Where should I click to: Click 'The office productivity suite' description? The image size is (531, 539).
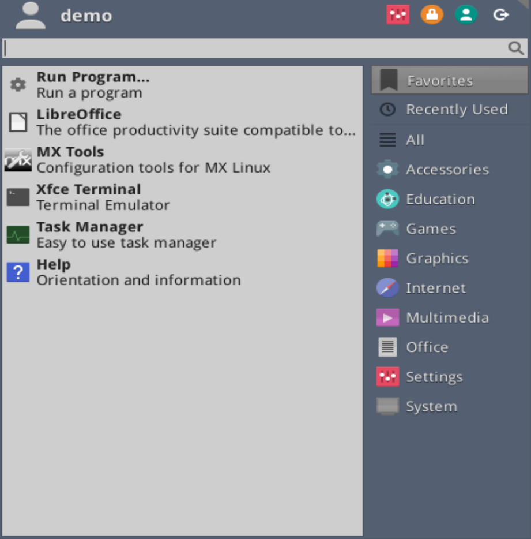point(196,130)
